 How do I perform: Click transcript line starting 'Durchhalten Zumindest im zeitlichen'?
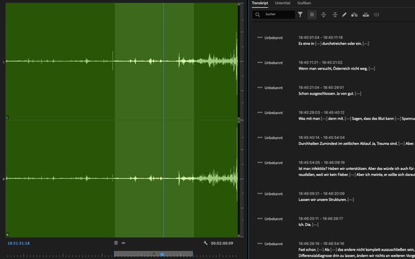click(357, 144)
